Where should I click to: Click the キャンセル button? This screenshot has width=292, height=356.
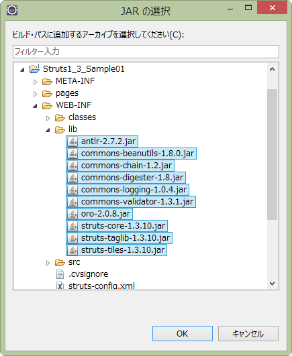point(248,333)
